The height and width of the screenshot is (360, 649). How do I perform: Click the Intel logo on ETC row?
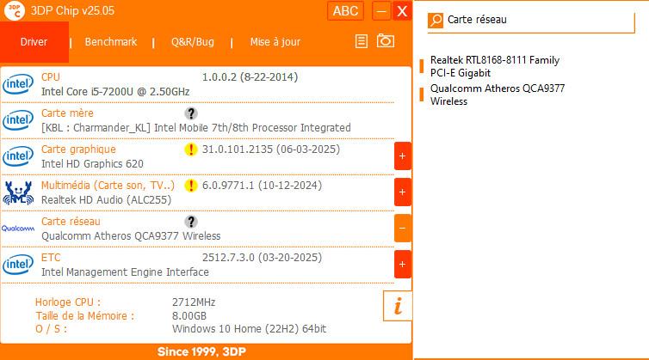(18, 264)
